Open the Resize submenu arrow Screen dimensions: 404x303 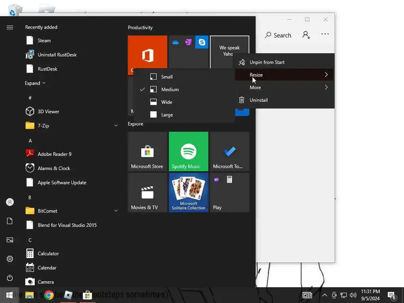coord(326,75)
